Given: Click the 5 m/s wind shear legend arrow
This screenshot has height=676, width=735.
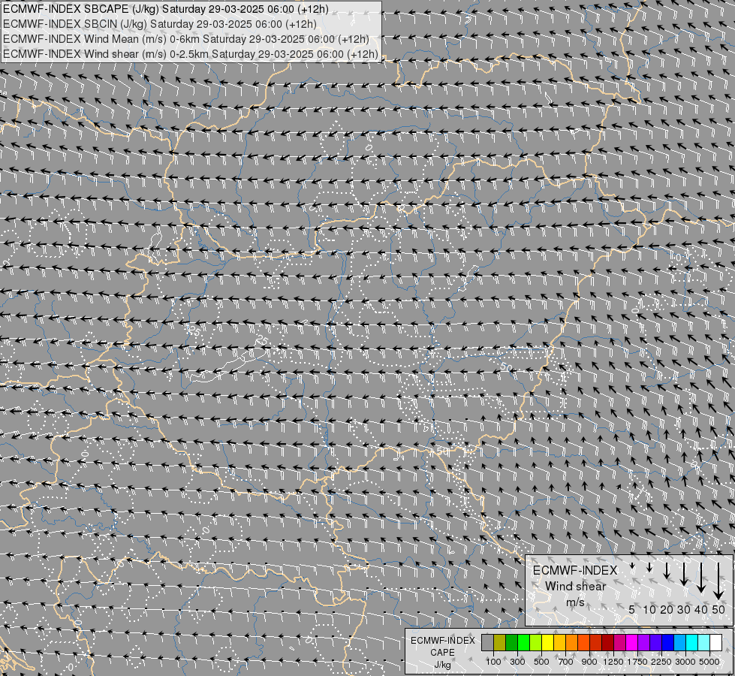Looking at the screenshot, I should tap(632, 566).
